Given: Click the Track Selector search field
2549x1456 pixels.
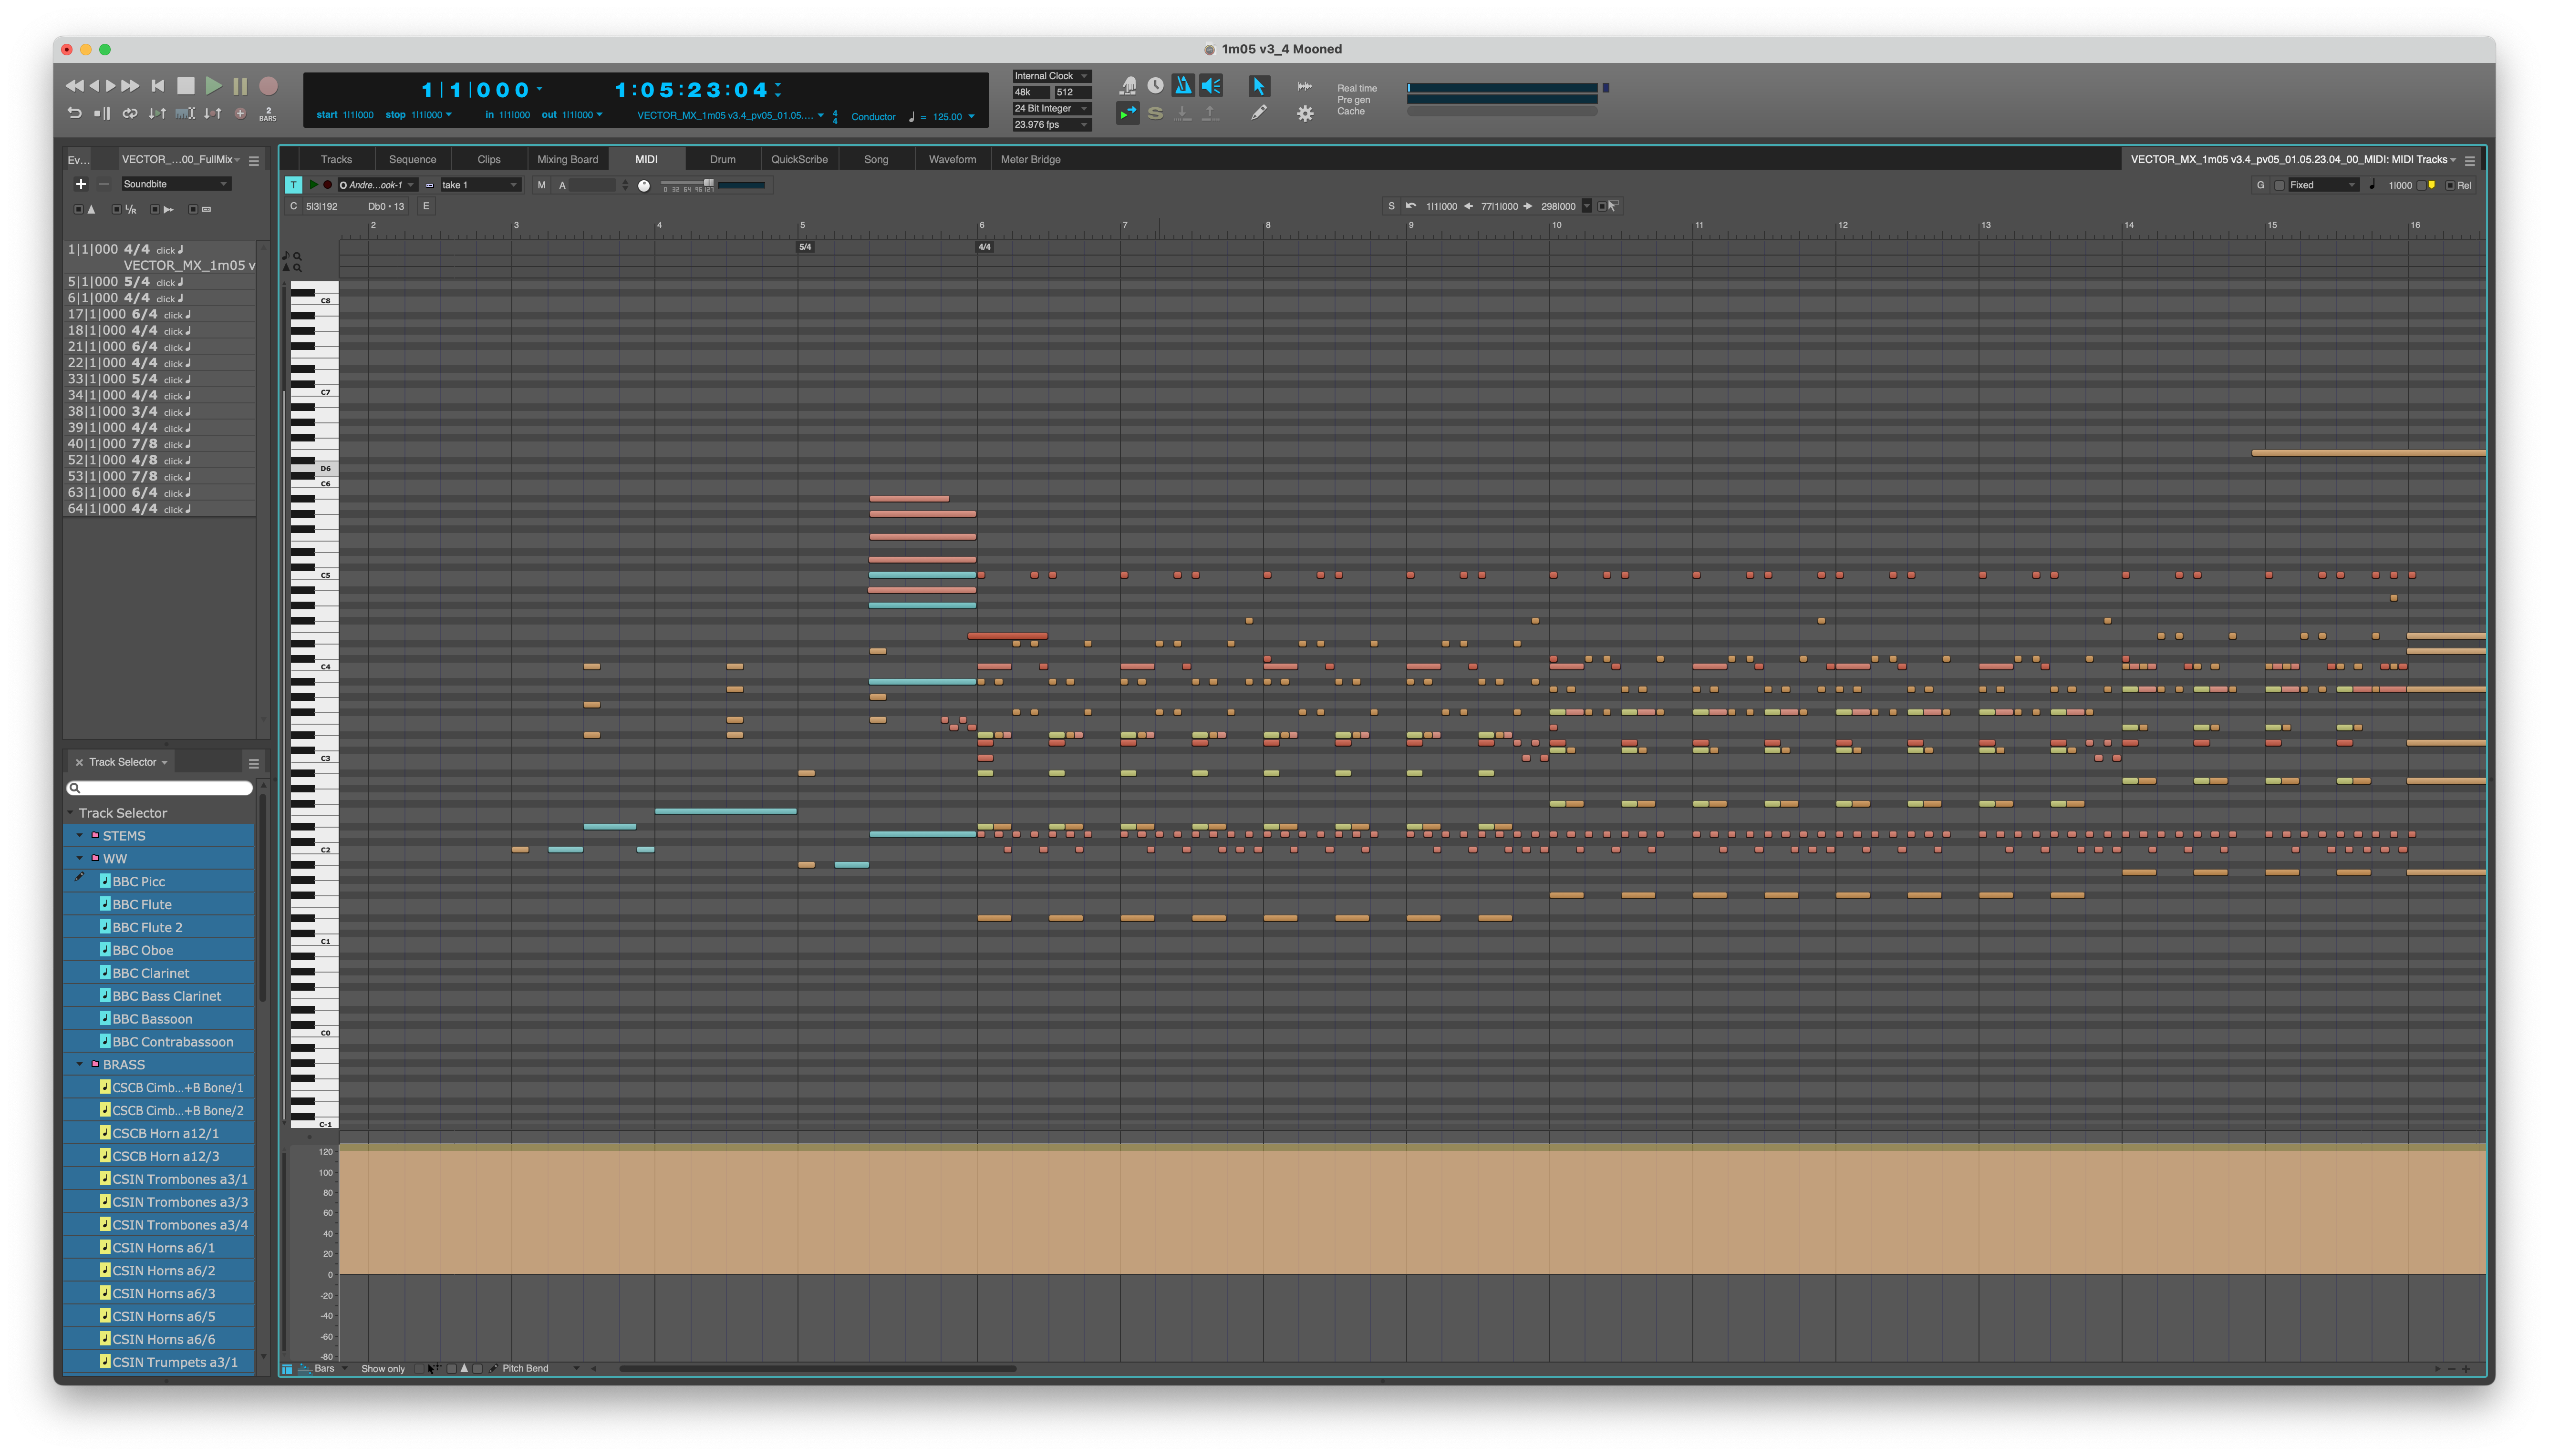Looking at the screenshot, I should pyautogui.click(x=160, y=788).
